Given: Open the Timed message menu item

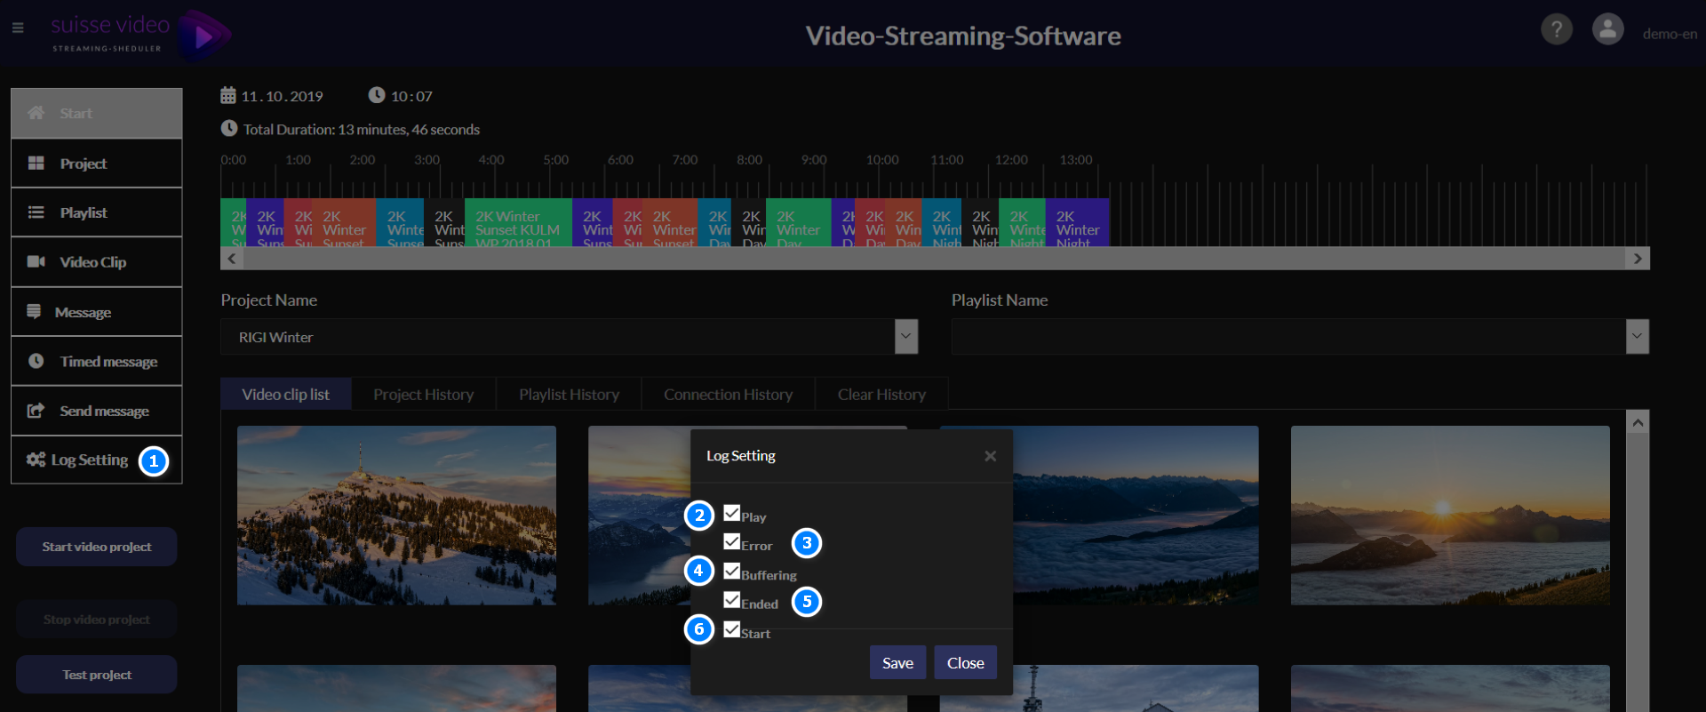Looking at the screenshot, I should [x=97, y=361].
